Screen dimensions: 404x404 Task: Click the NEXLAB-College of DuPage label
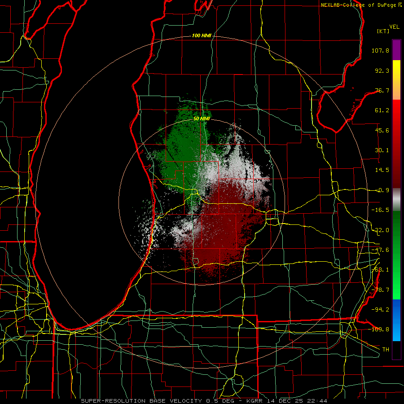[361, 5]
